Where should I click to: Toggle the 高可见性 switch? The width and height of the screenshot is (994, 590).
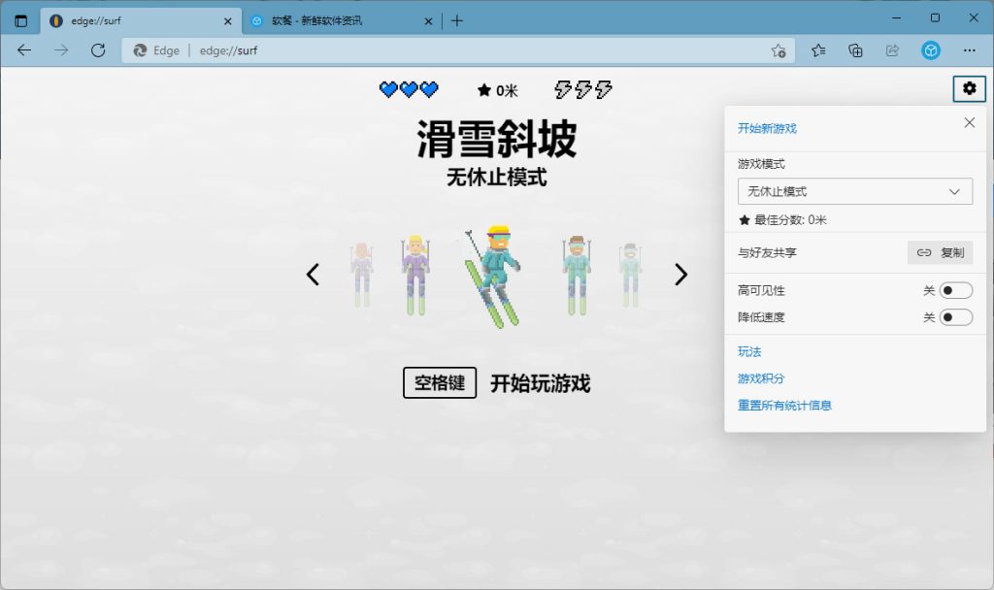(955, 290)
